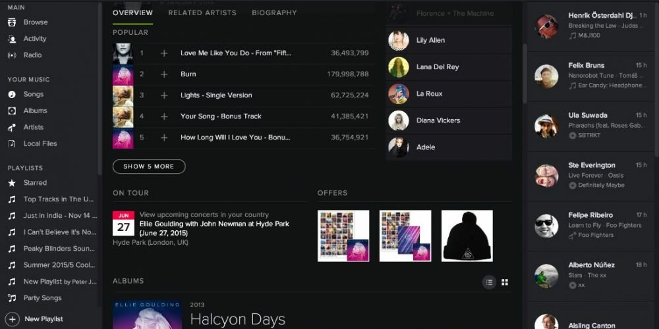Open Florence + The Machine related artist
The width and height of the screenshot is (659, 329).
448,13
